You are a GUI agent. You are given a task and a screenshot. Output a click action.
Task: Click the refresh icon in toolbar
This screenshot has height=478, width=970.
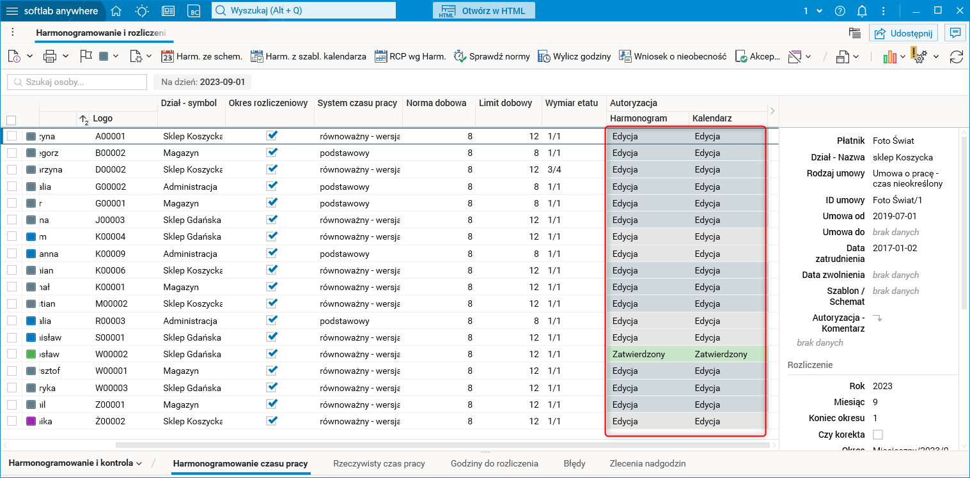[956, 57]
